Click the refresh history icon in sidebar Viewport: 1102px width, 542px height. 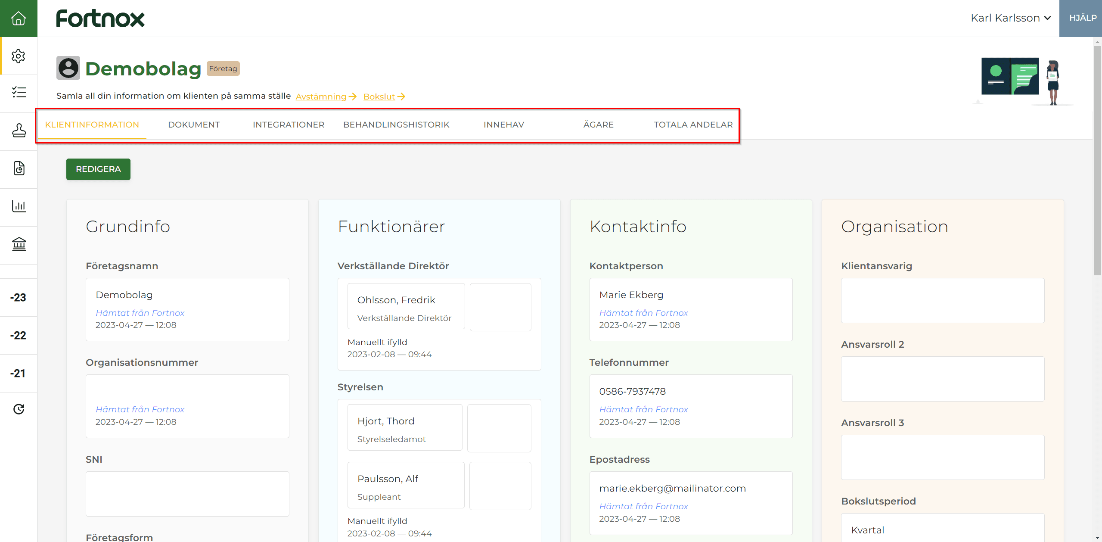(x=19, y=409)
